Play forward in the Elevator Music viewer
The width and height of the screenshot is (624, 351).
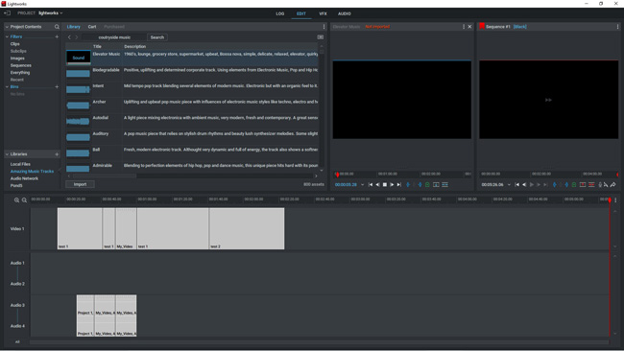[392, 184]
